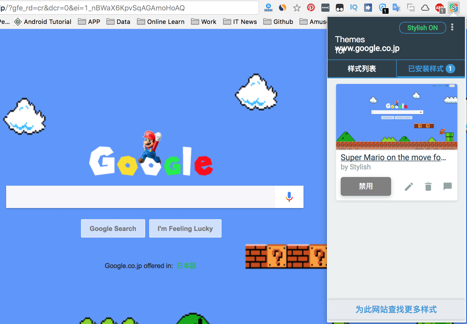
Task: Open the IT News bookmarks folder
Action: click(240, 22)
